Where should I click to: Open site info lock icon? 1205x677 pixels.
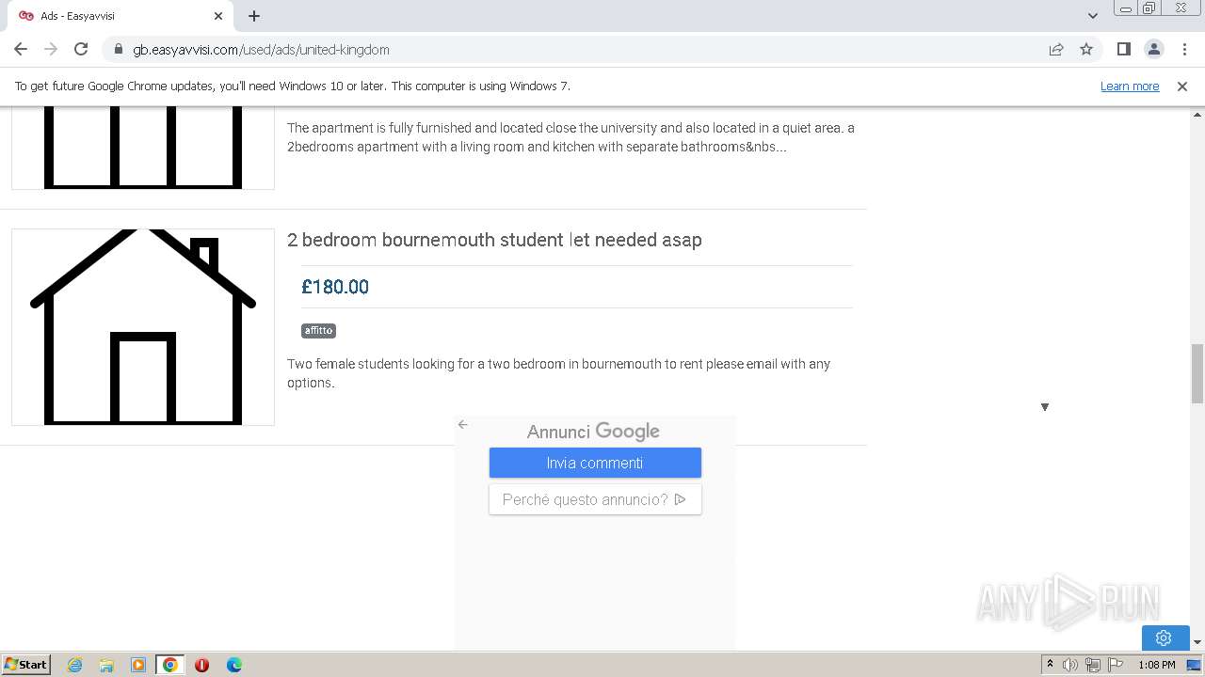118,49
